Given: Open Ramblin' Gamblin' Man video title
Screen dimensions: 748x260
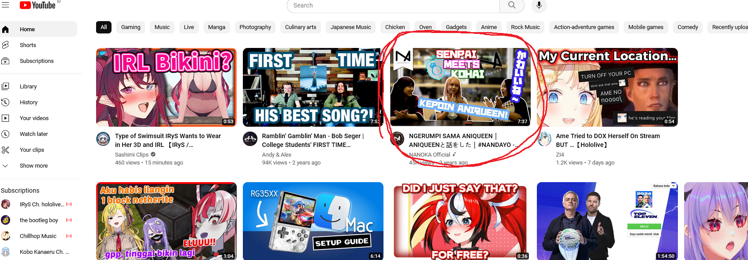Looking at the screenshot, I should (x=313, y=140).
